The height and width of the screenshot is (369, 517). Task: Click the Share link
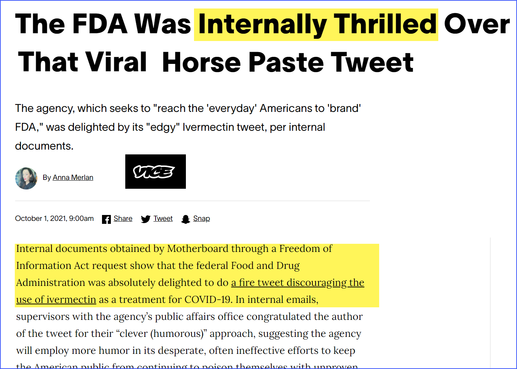click(x=123, y=219)
